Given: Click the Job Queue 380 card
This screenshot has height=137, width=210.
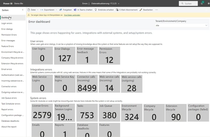Looking at the screenshot, I should click(110, 113).
